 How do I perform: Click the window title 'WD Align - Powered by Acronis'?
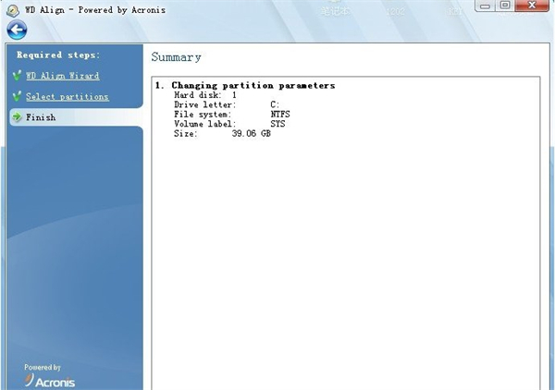point(95,10)
